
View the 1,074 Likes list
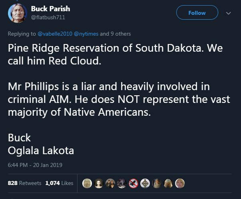point(59,183)
